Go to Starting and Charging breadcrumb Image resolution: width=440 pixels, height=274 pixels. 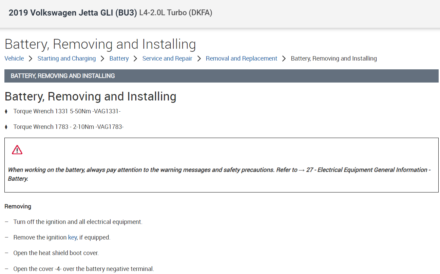(66, 59)
